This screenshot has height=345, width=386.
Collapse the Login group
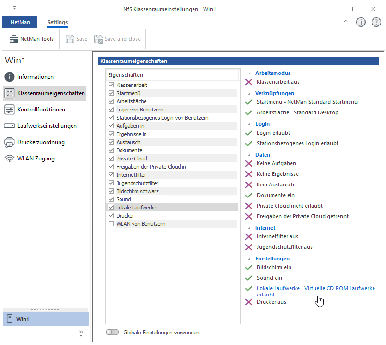point(249,124)
